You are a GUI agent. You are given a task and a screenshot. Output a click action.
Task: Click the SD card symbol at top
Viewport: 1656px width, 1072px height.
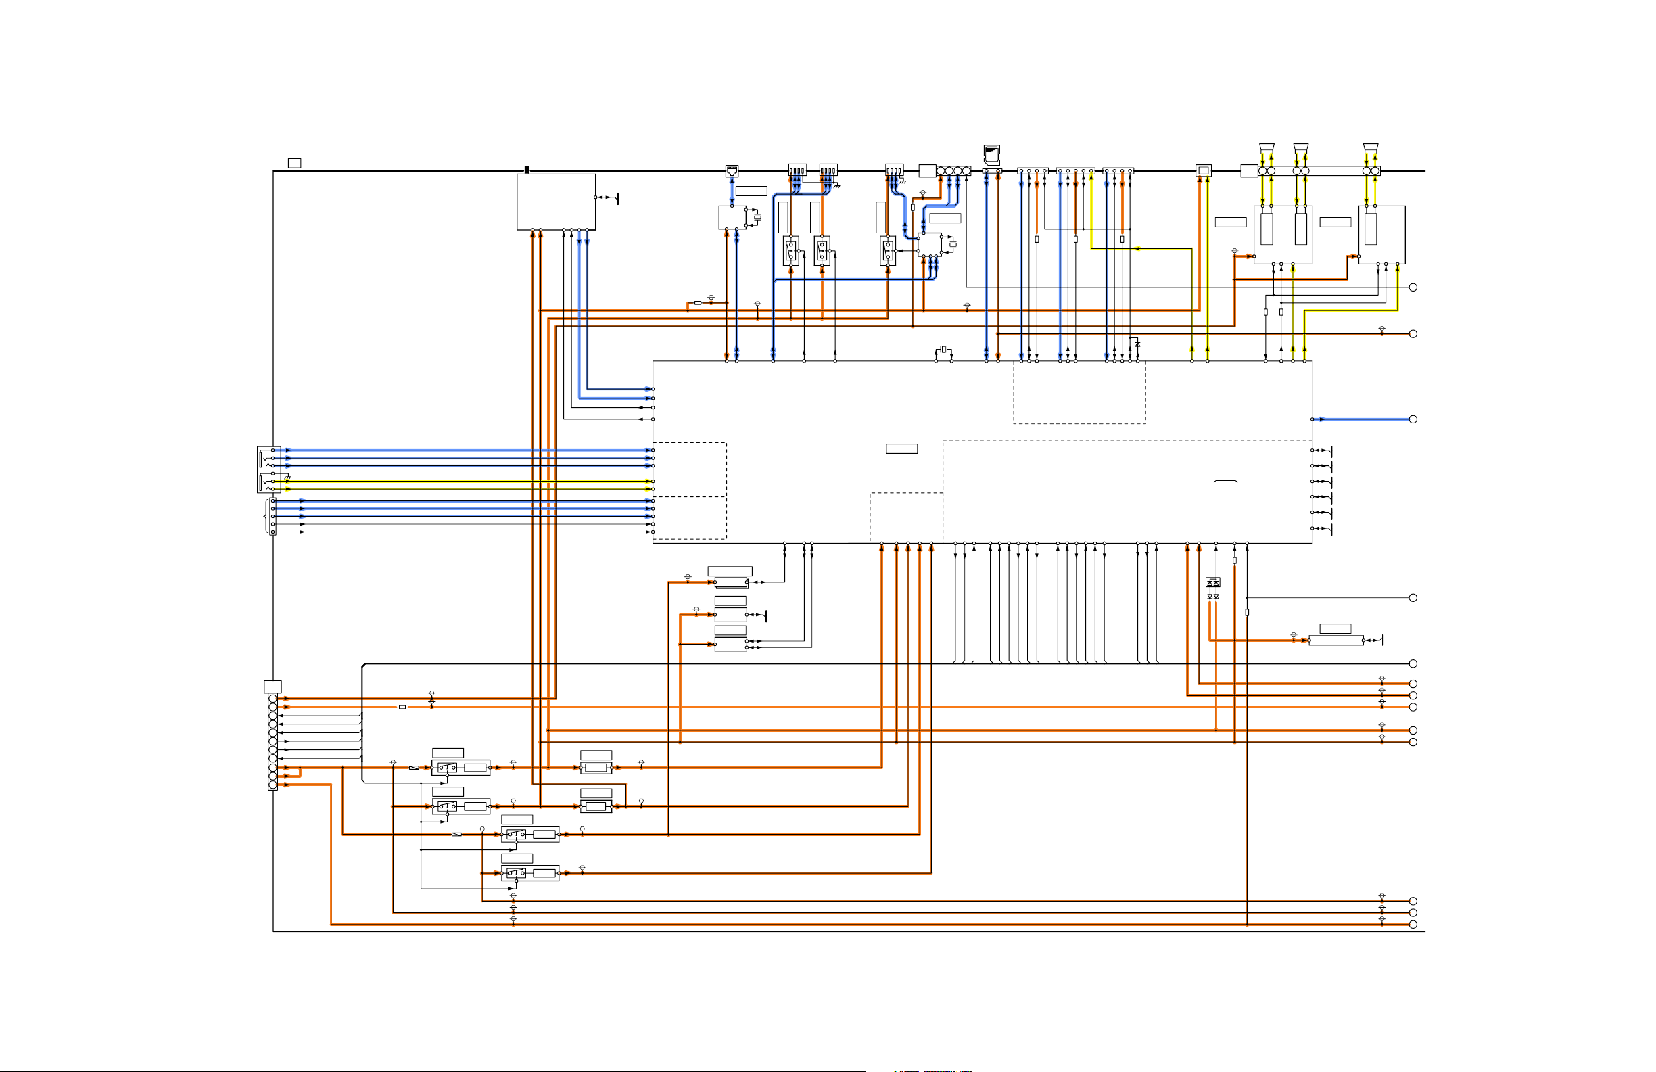[x=991, y=156]
